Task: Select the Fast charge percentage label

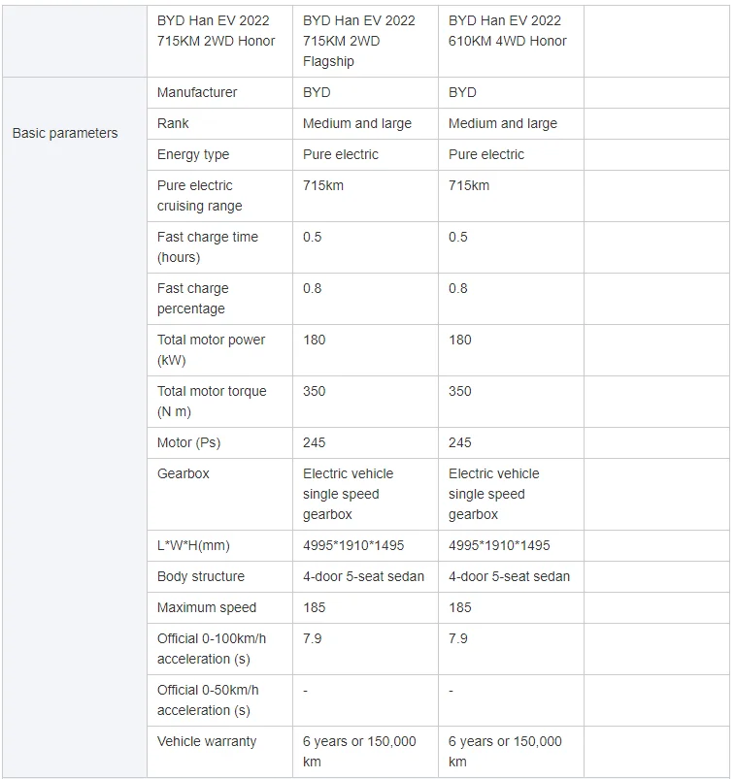Action: tap(192, 298)
